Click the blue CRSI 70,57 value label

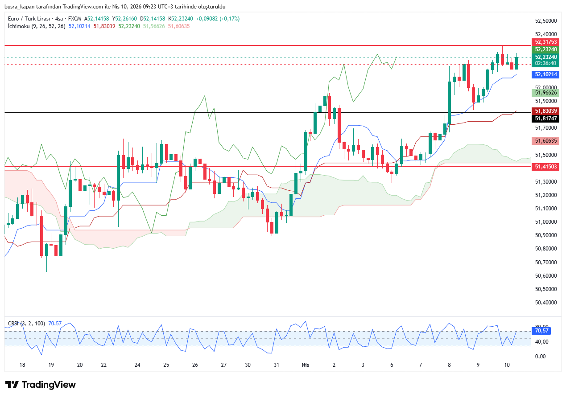coord(541,331)
